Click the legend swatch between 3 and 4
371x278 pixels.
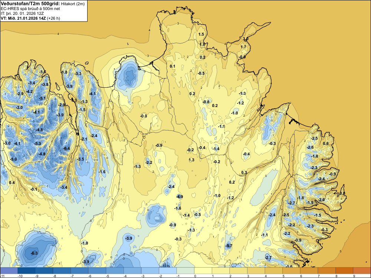256,271
